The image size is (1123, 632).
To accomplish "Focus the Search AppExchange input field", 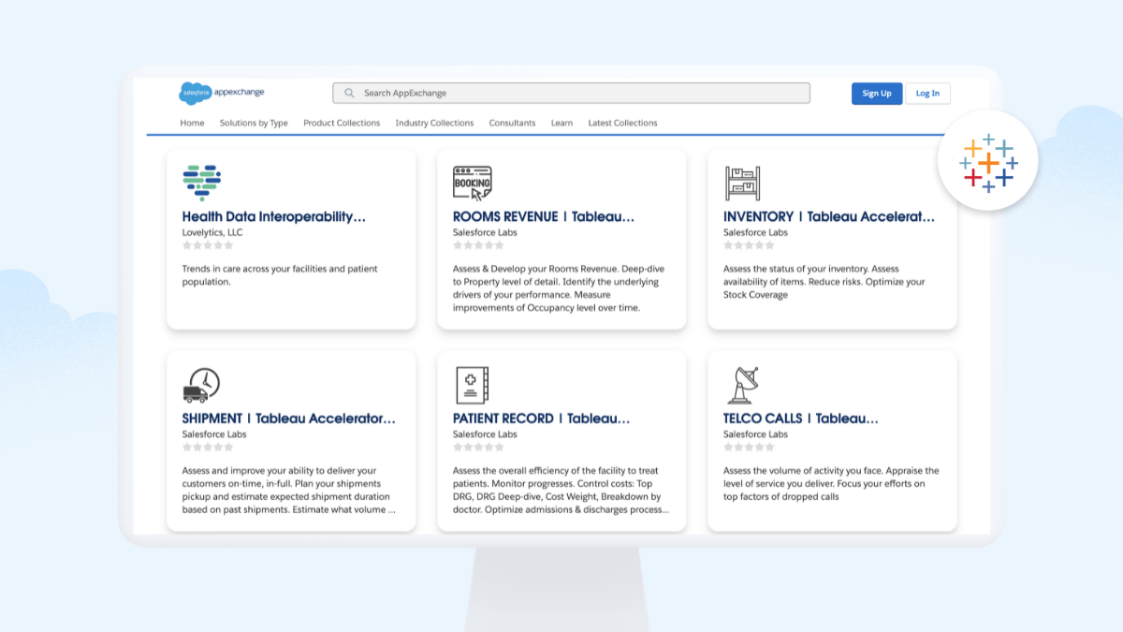I will [580, 94].
